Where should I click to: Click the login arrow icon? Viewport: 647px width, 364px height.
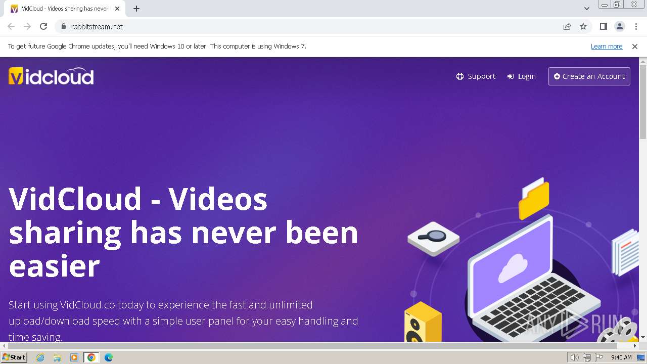[511, 76]
